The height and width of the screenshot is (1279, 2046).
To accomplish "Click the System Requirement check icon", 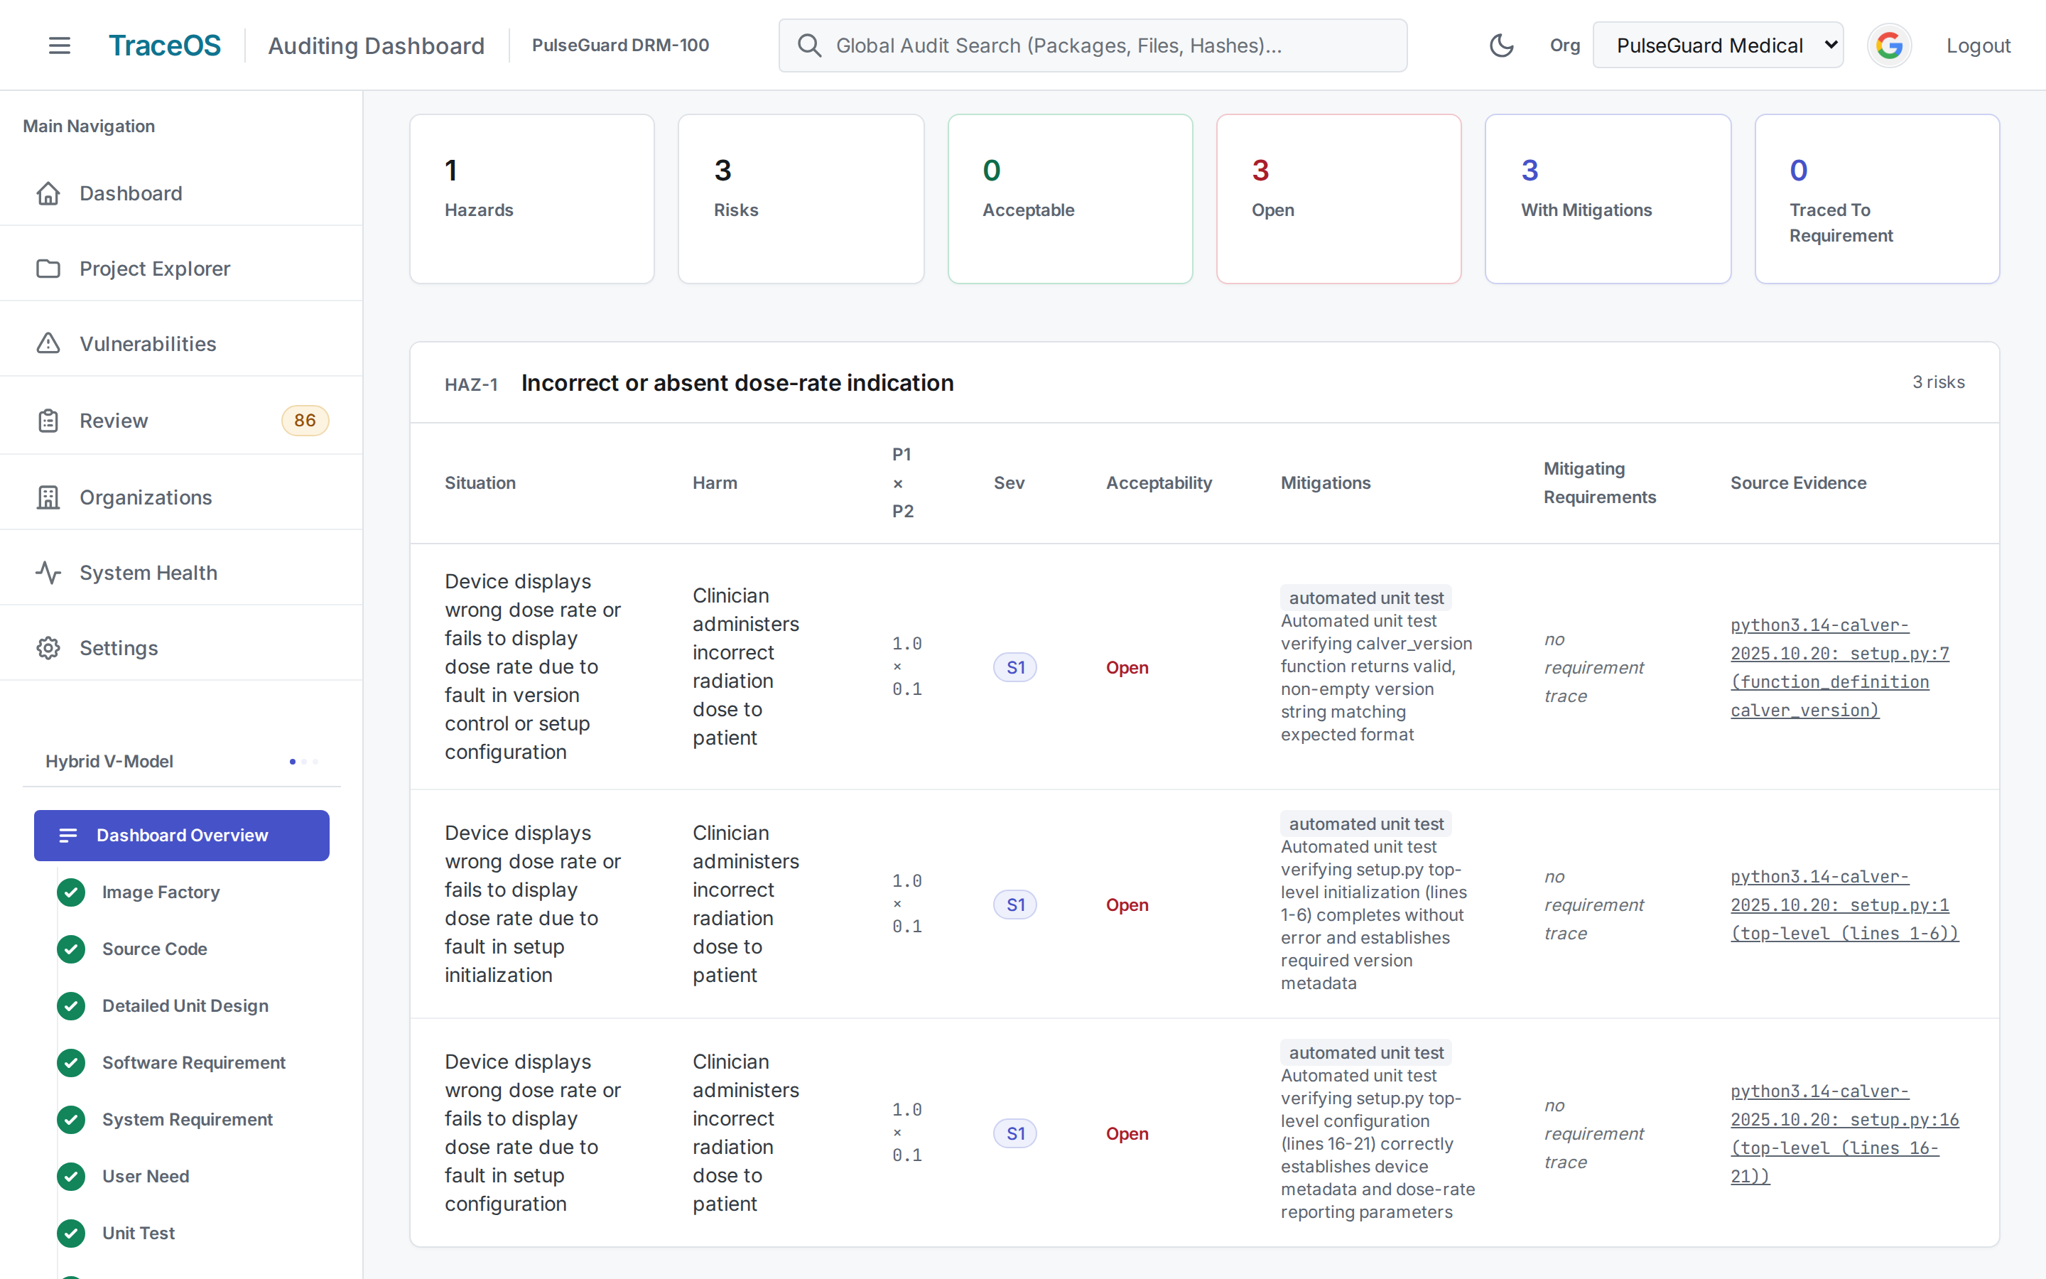I will (71, 1120).
